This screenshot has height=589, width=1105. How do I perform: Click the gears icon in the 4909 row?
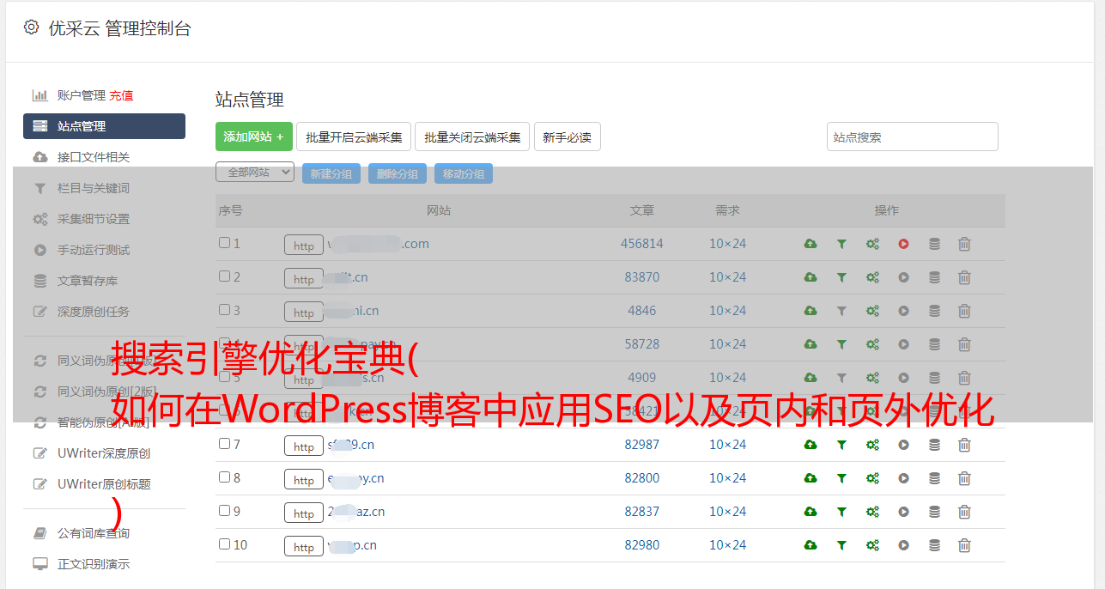[x=872, y=378]
